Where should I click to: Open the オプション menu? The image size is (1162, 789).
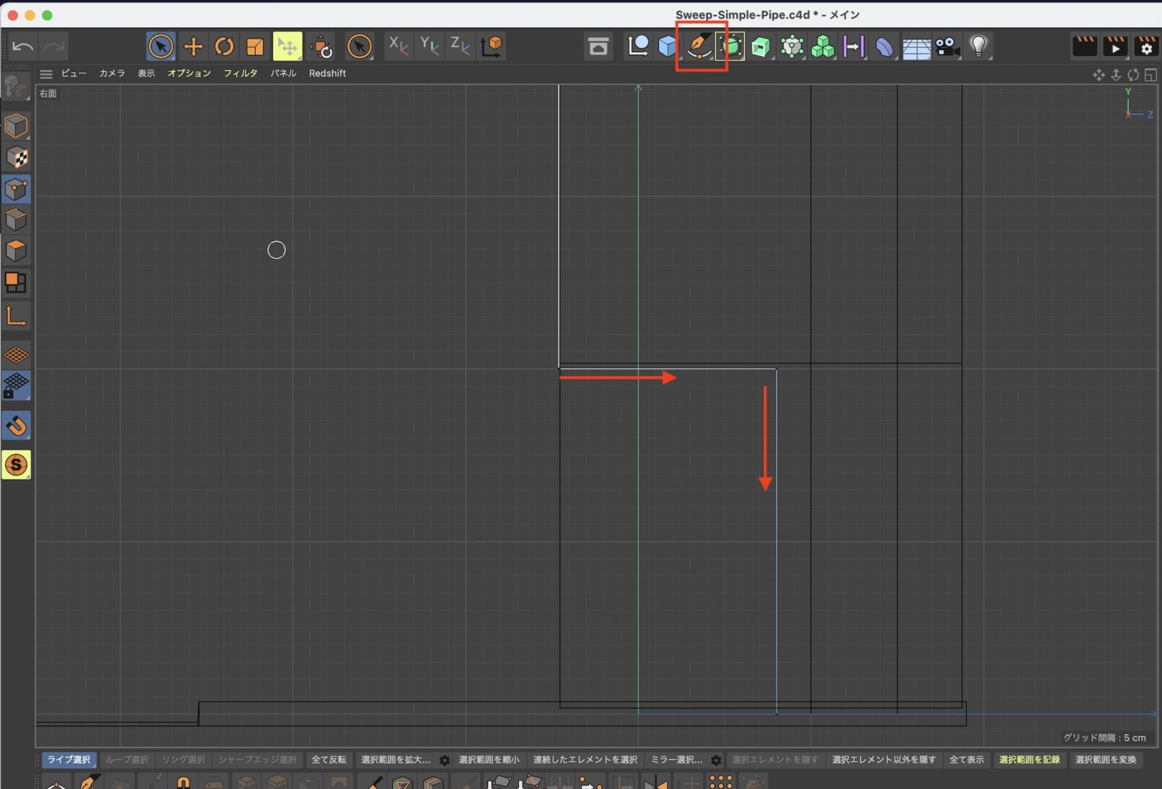(188, 73)
